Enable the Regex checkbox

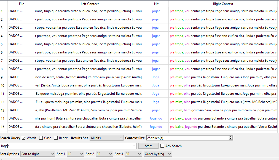tap(56, 138)
